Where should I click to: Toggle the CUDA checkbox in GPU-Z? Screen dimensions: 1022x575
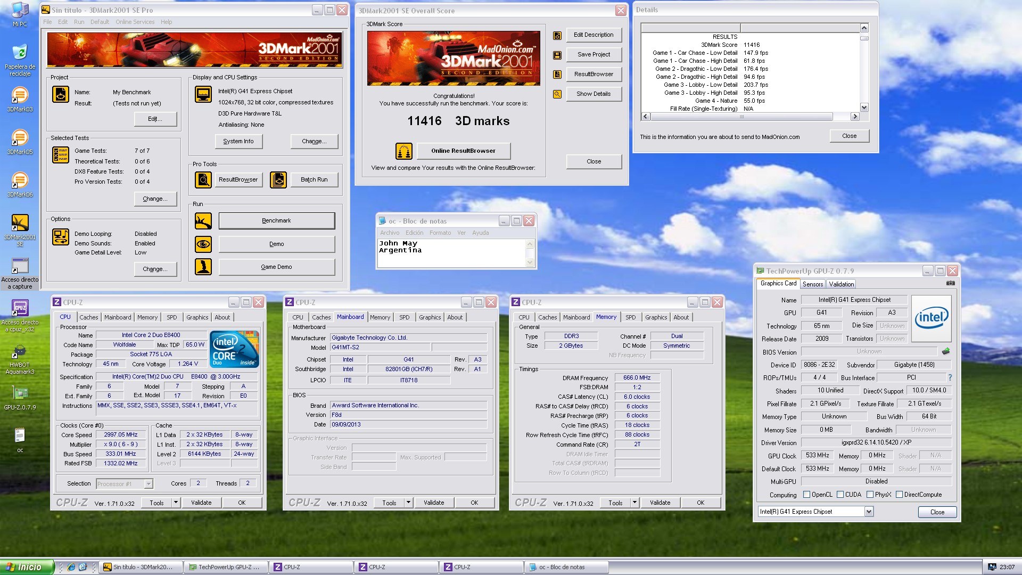point(840,495)
